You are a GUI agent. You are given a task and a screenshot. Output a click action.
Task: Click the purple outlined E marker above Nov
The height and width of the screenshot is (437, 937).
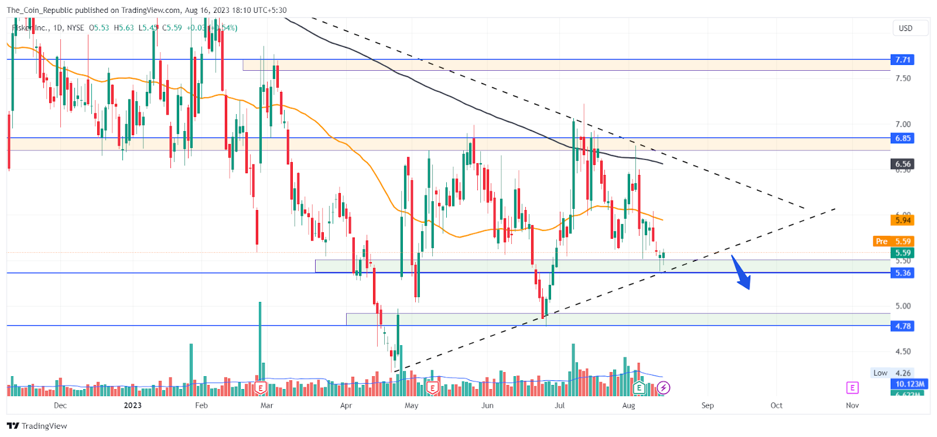coord(852,387)
